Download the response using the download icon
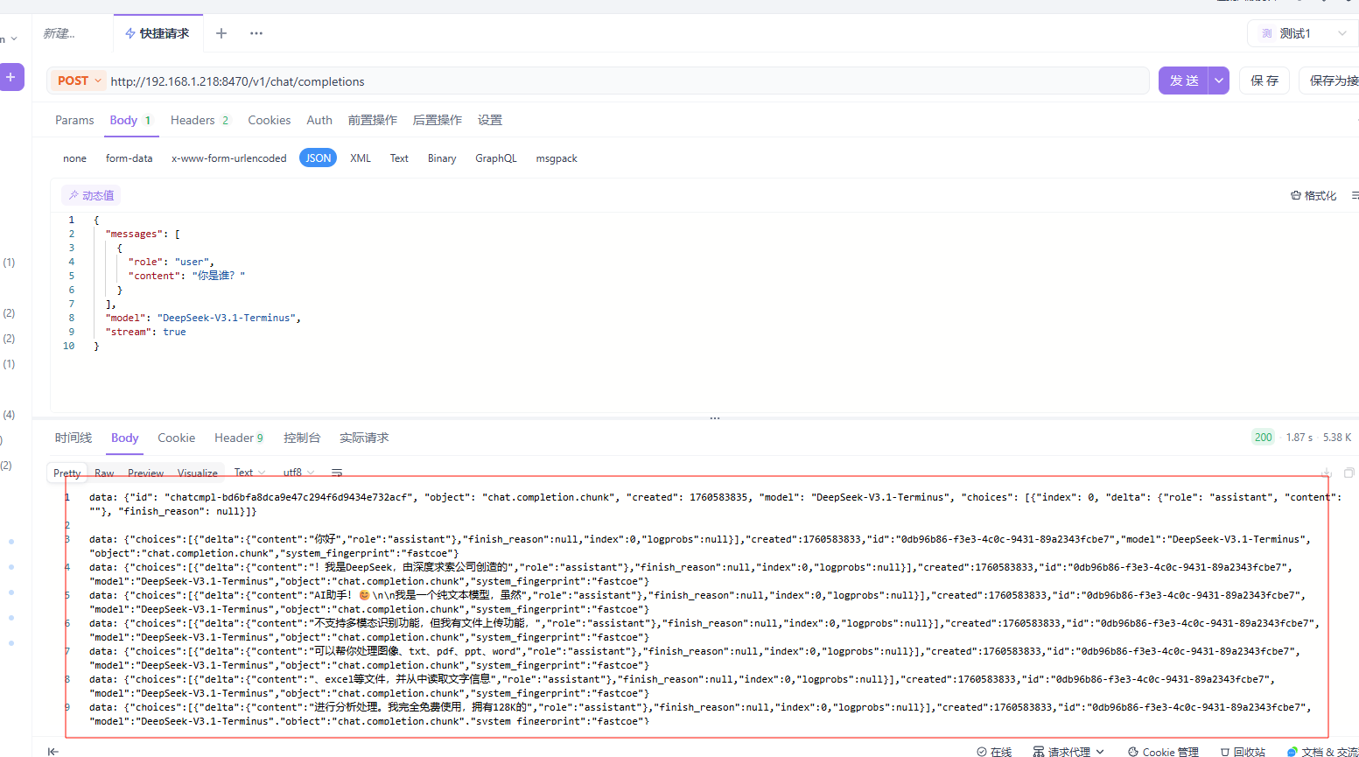Image resolution: width=1359 pixels, height=757 pixels. point(1326,473)
